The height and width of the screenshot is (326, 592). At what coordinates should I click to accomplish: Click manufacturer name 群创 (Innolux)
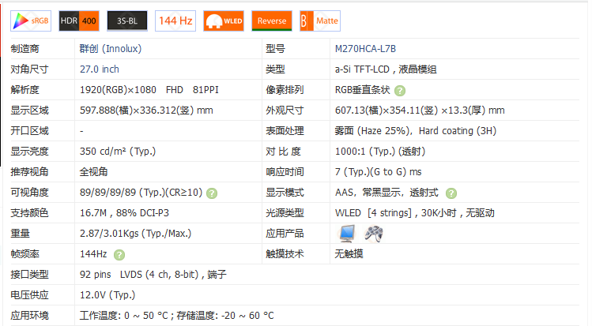[x=110, y=49]
